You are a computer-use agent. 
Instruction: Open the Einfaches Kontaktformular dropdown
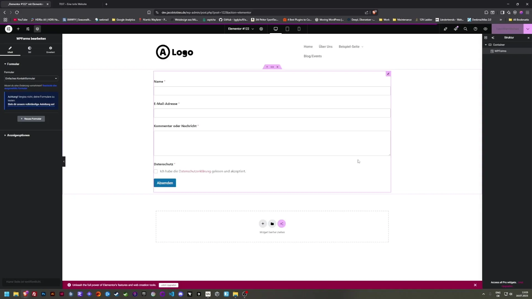point(31,78)
